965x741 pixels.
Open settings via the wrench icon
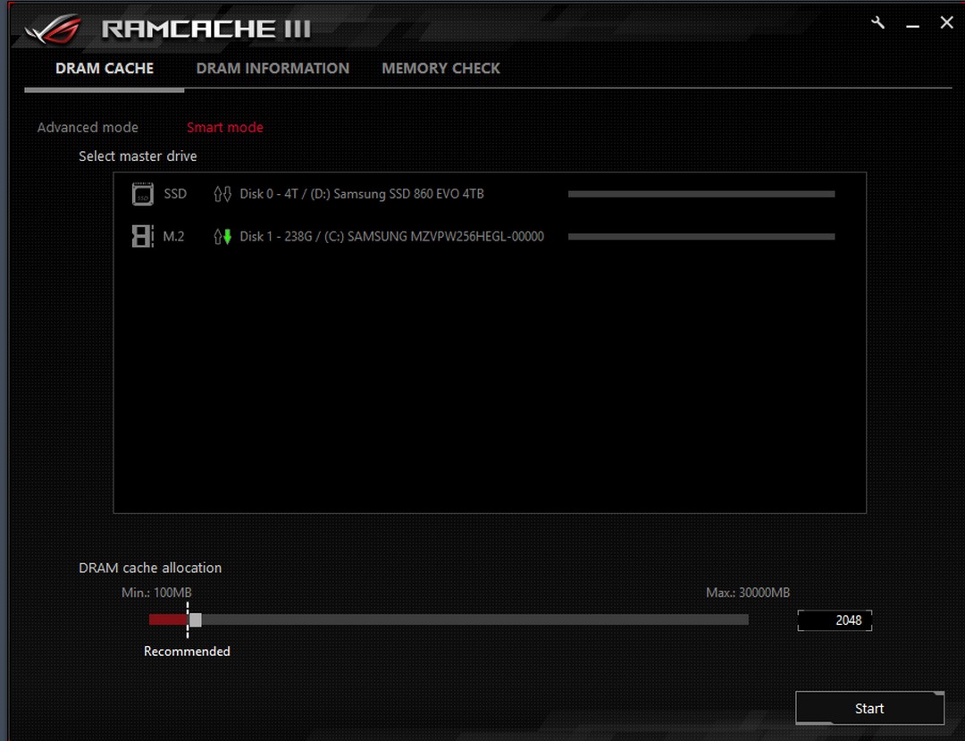[x=878, y=23]
